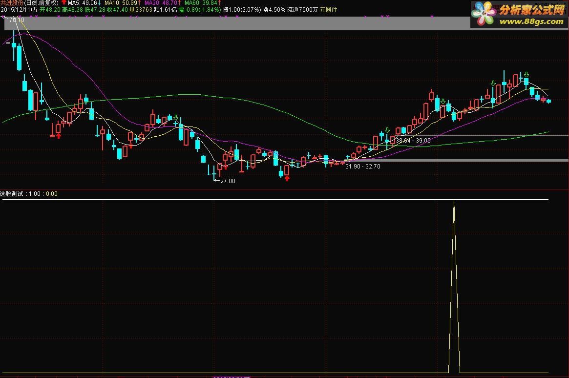The image size is (569, 378).
Task: Click the turnover amount 额1.61亿
Action: click(165, 10)
